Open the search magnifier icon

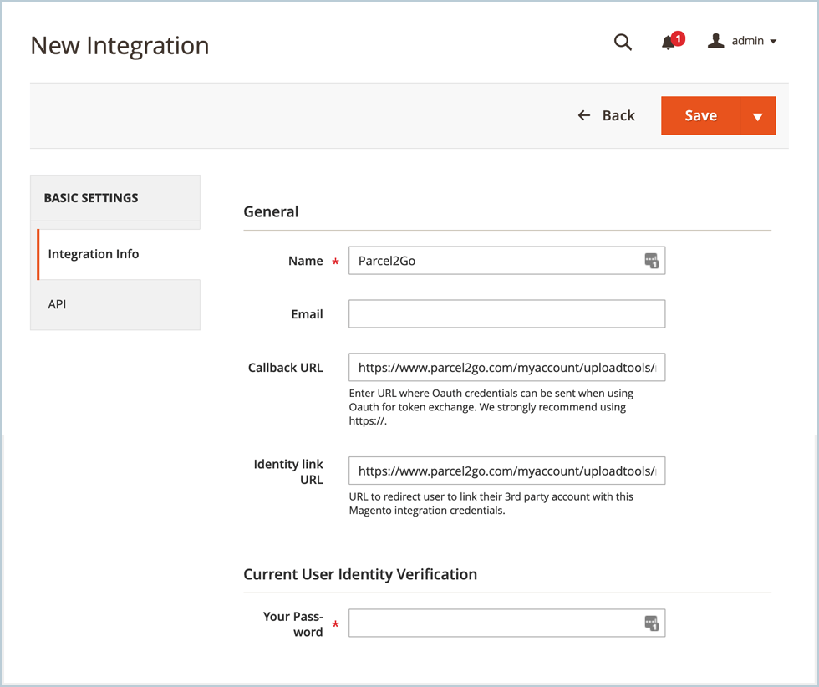[x=623, y=42]
